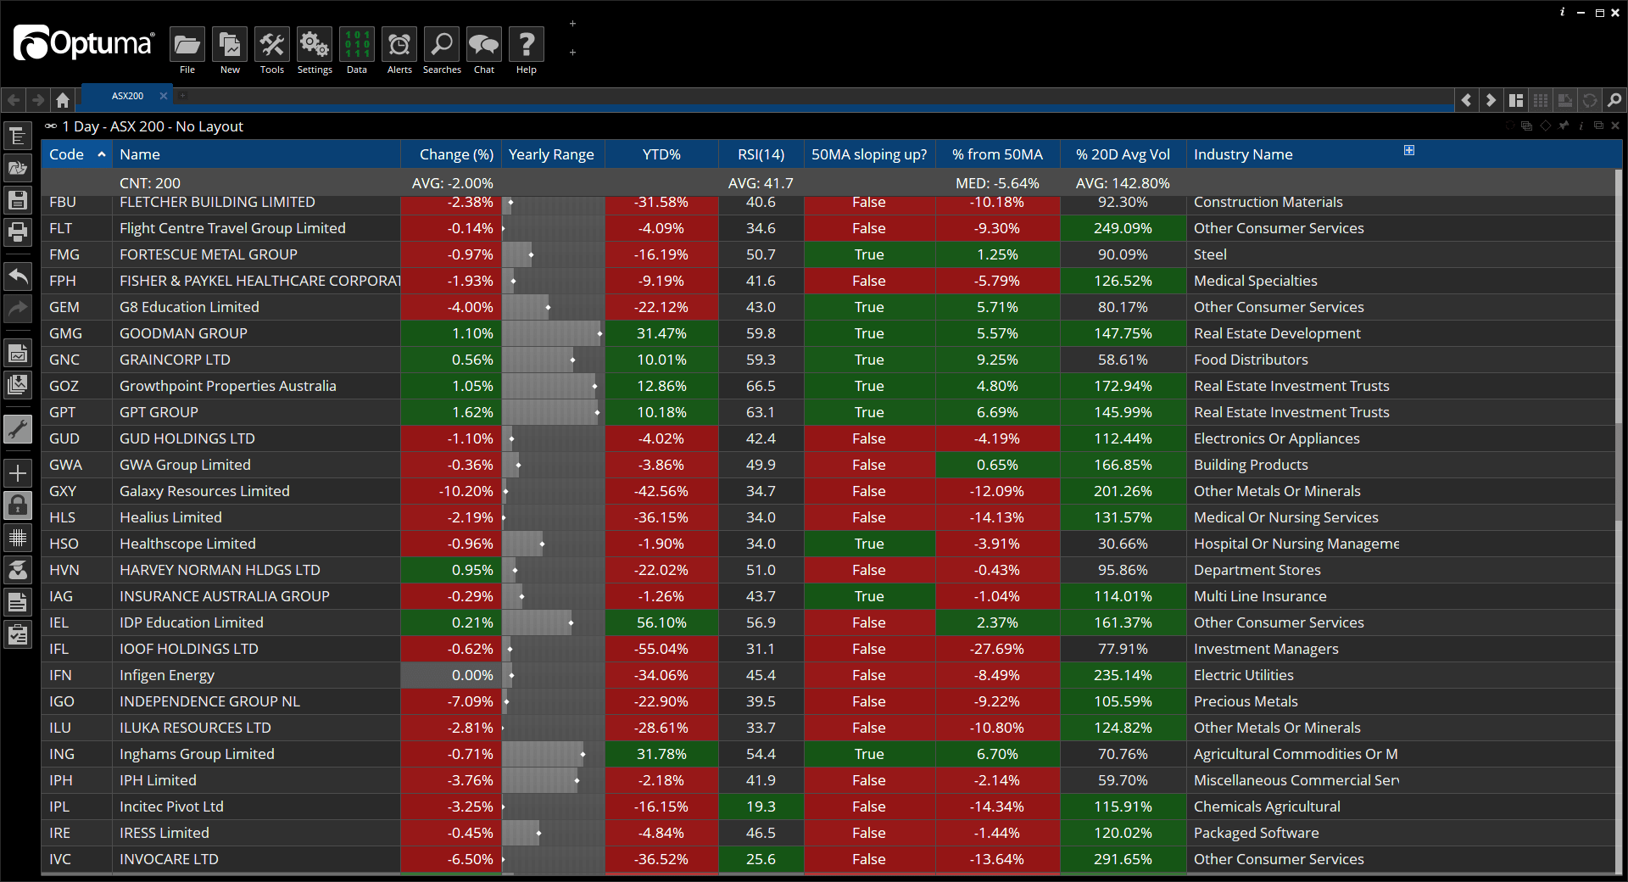Toggle the chain link icon before 1 Day
The height and width of the screenshot is (882, 1628).
[x=51, y=126]
